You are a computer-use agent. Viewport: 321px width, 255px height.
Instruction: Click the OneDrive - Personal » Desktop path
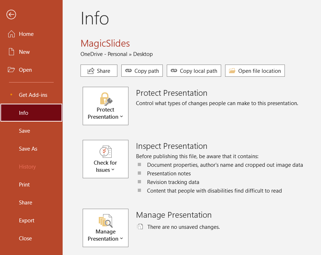pos(117,54)
